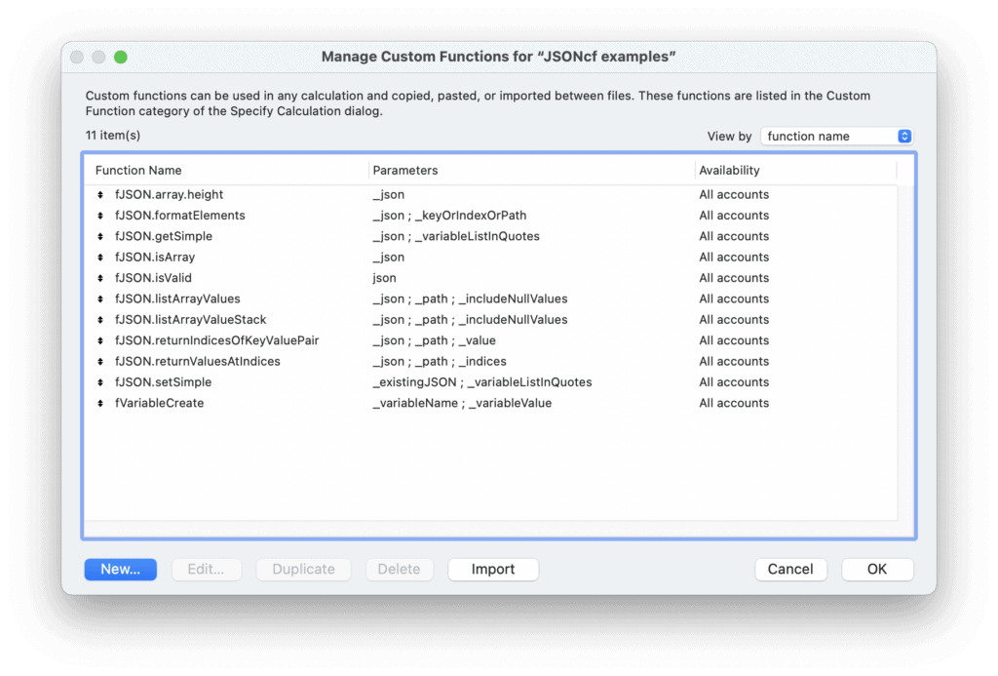The width and height of the screenshot is (998, 676).
Task: Click the OK button to confirm
Action: (x=876, y=569)
